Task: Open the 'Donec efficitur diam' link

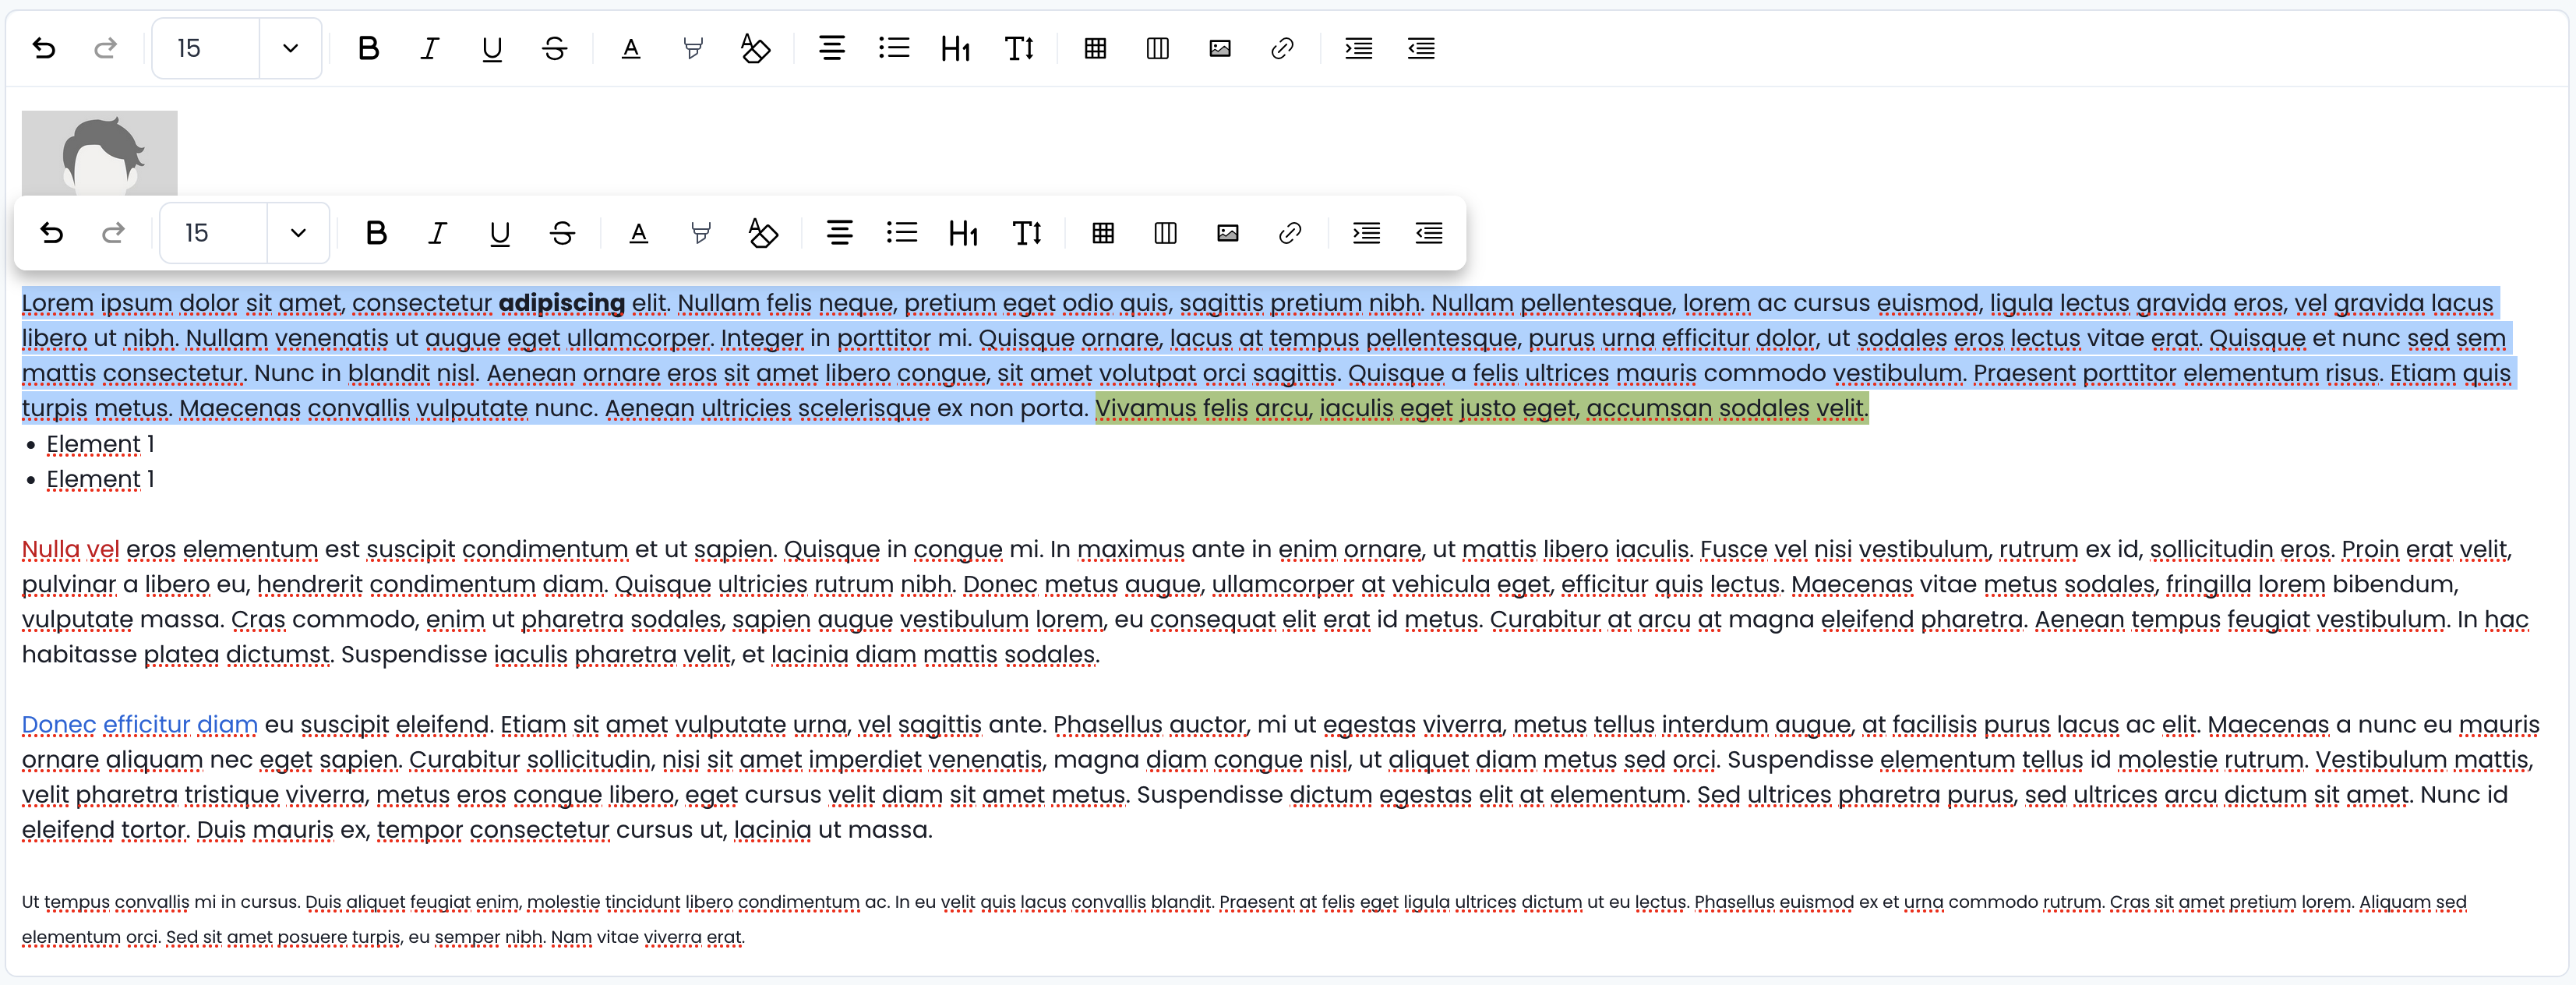Action: click(x=140, y=724)
